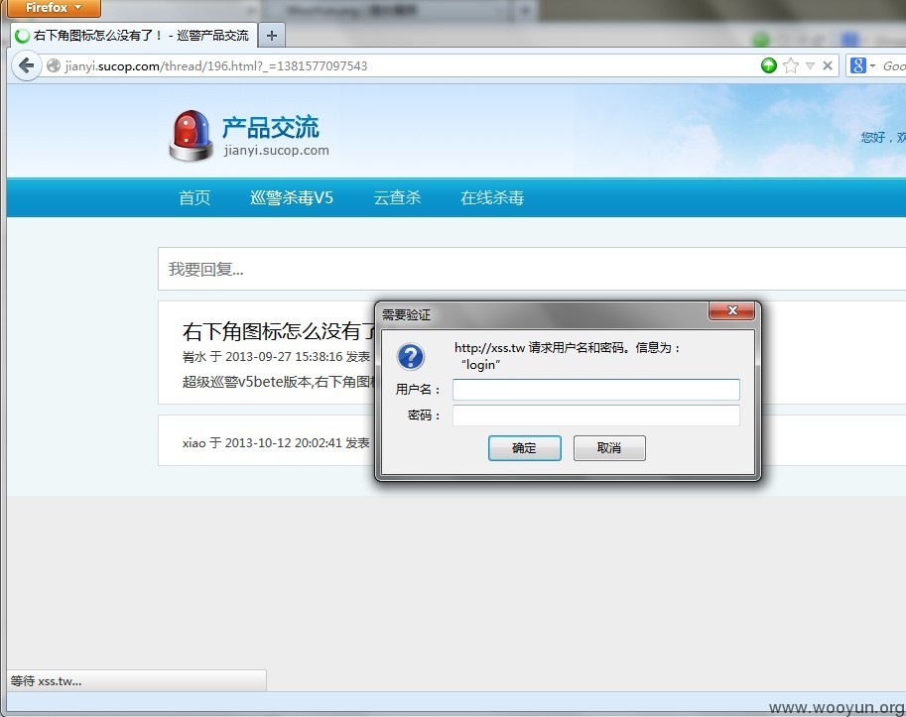Click the blue question mark icon
This screenshot has height=717, width=906.
pyautogui.click(x=411, y=357)
